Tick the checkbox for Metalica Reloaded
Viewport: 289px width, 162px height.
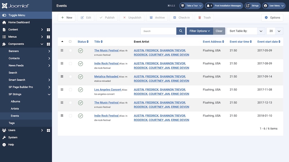(x=70, y=77)
